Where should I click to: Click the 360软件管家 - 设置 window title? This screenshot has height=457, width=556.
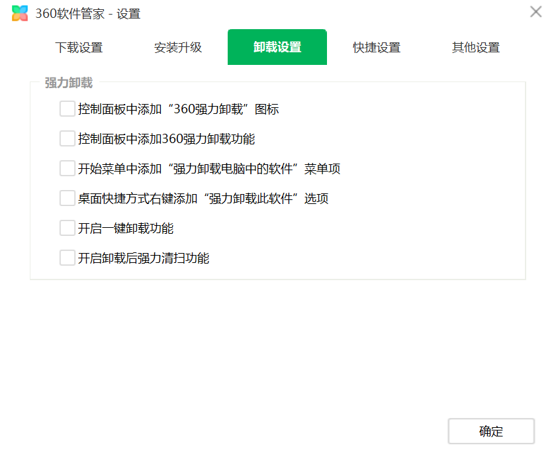tap(88, 14)
